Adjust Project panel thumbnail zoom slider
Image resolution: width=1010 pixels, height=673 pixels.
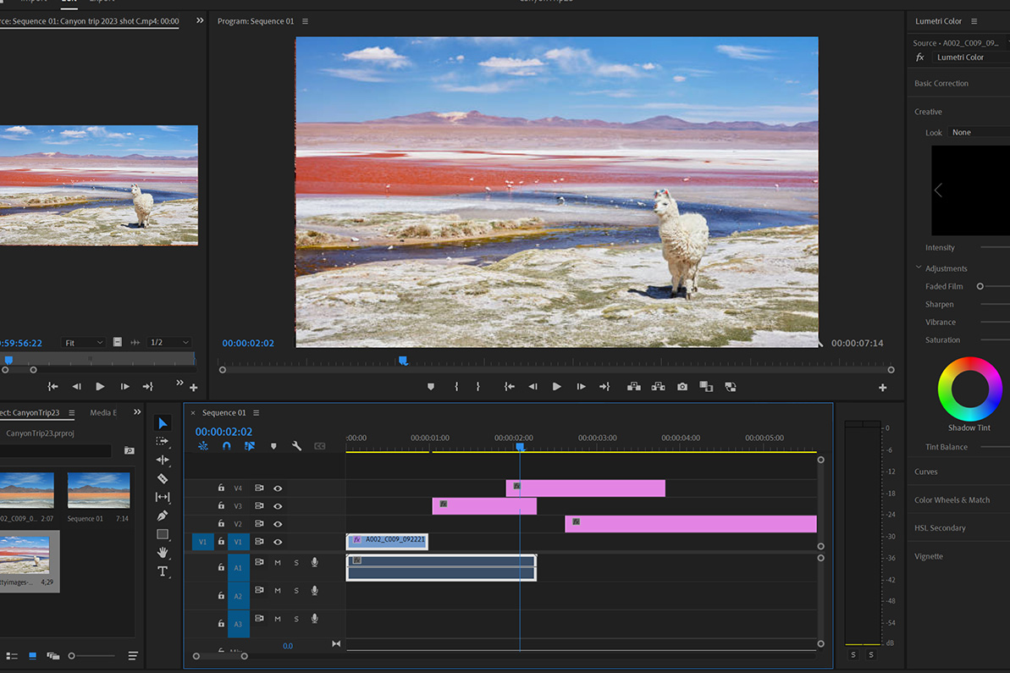[x=71, y=655]
